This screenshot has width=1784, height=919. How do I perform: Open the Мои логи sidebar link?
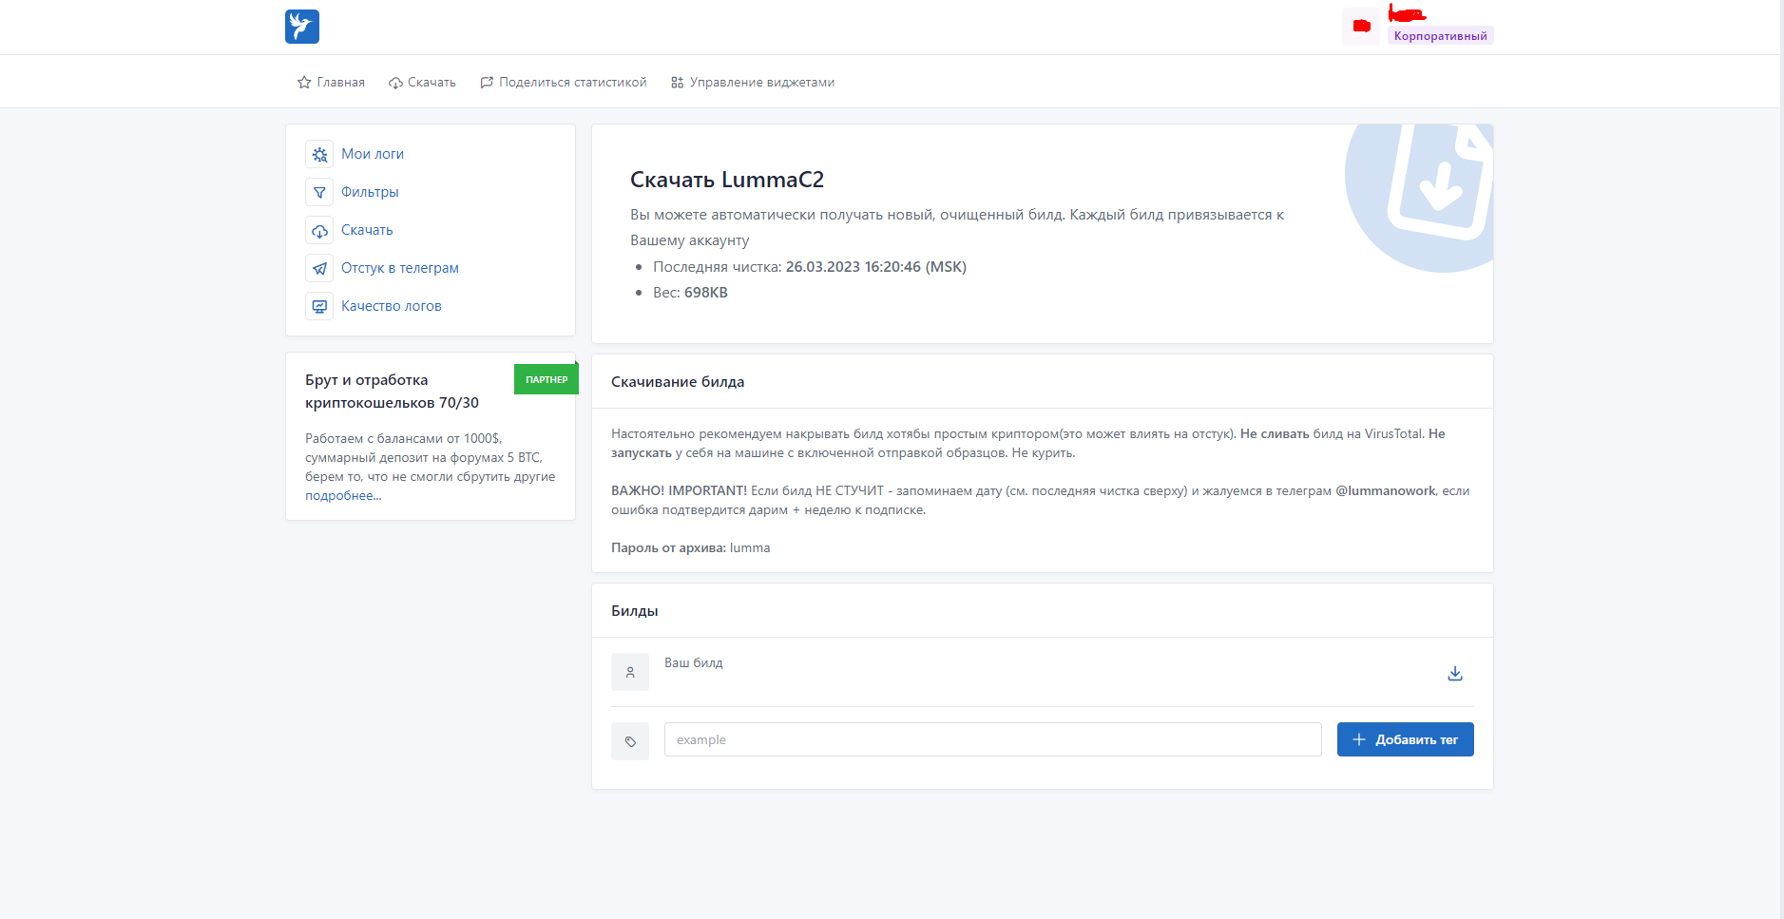(373, 154)
